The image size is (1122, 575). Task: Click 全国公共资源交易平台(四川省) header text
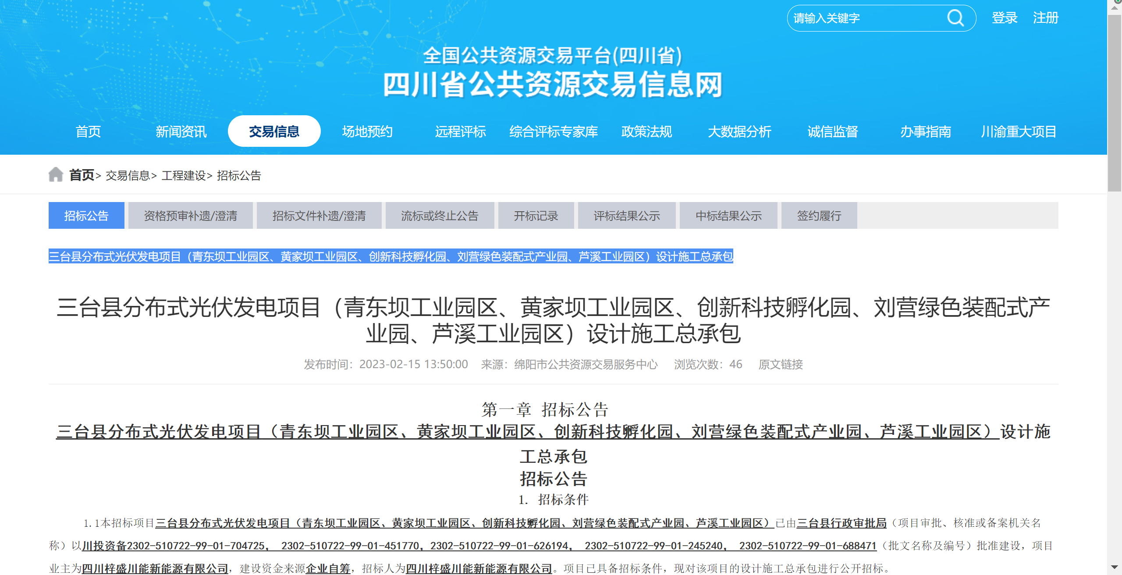coord(553,56)
